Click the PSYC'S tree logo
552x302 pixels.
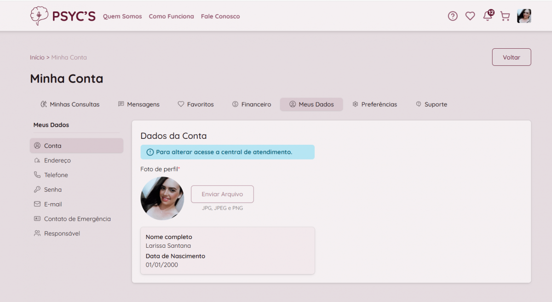pyautogui.click(x=39, y=16)
